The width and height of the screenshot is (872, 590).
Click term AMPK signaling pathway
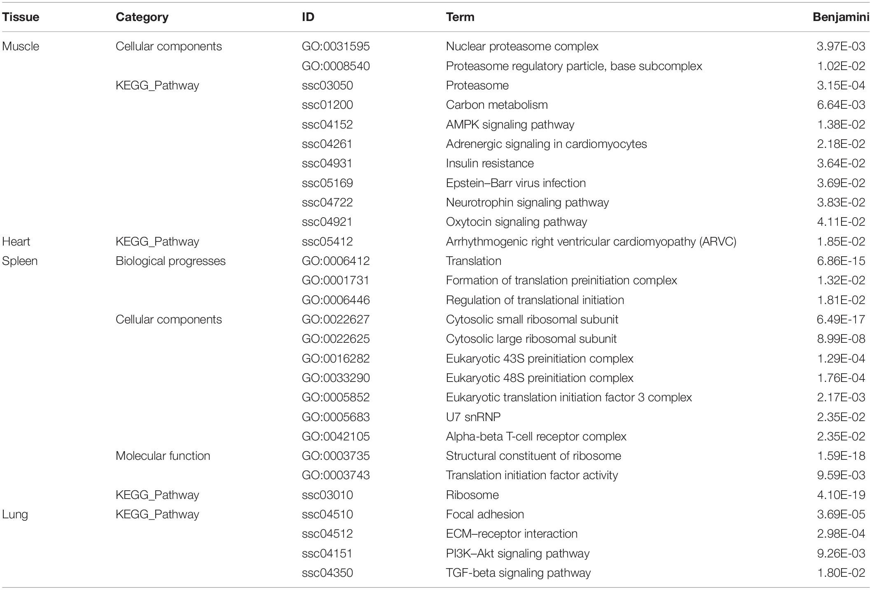pos(510,124)
